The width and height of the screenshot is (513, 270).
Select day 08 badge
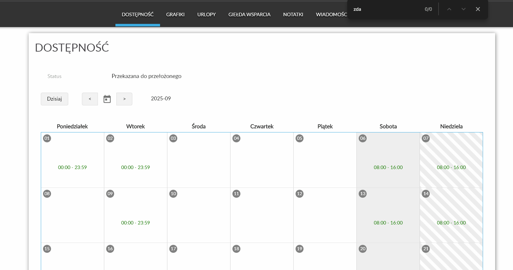(x=47, y=194)
